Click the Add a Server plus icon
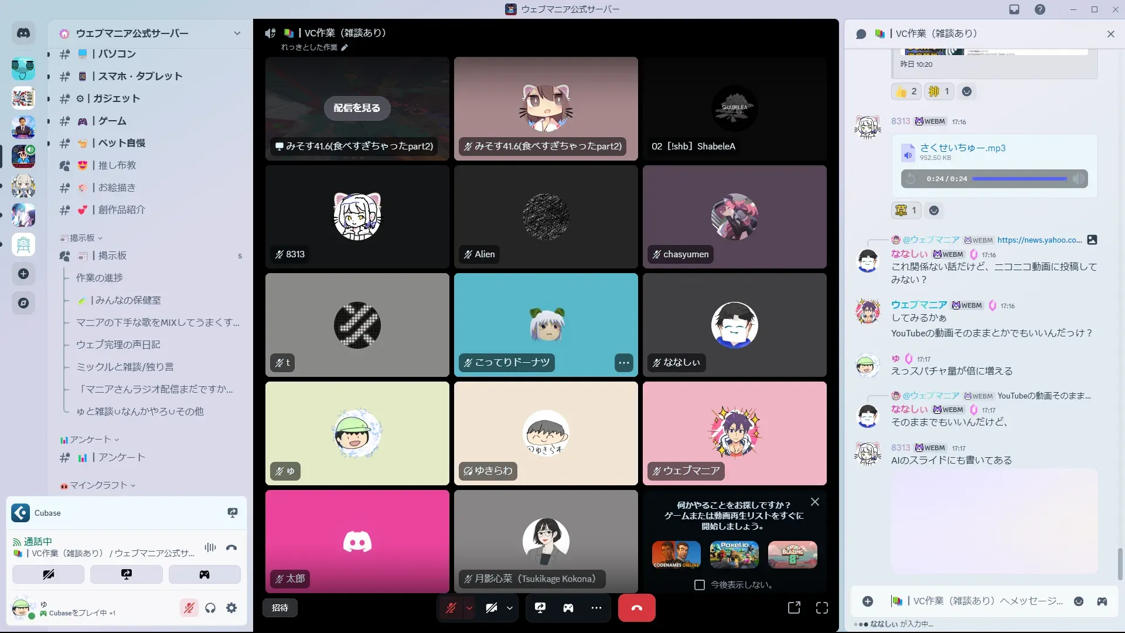Viewport: 1125px width, 633px height. click(x=23, y=274)
